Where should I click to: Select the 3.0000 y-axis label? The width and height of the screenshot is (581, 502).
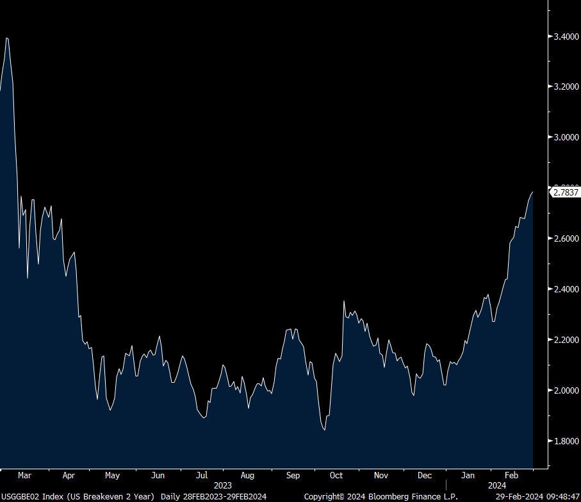click(566, 137)
